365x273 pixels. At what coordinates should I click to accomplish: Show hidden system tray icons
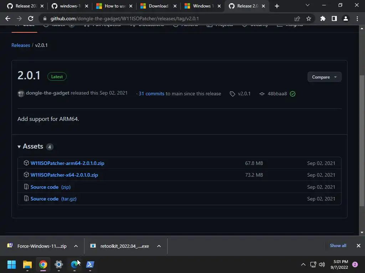click(x=303, y=264)
